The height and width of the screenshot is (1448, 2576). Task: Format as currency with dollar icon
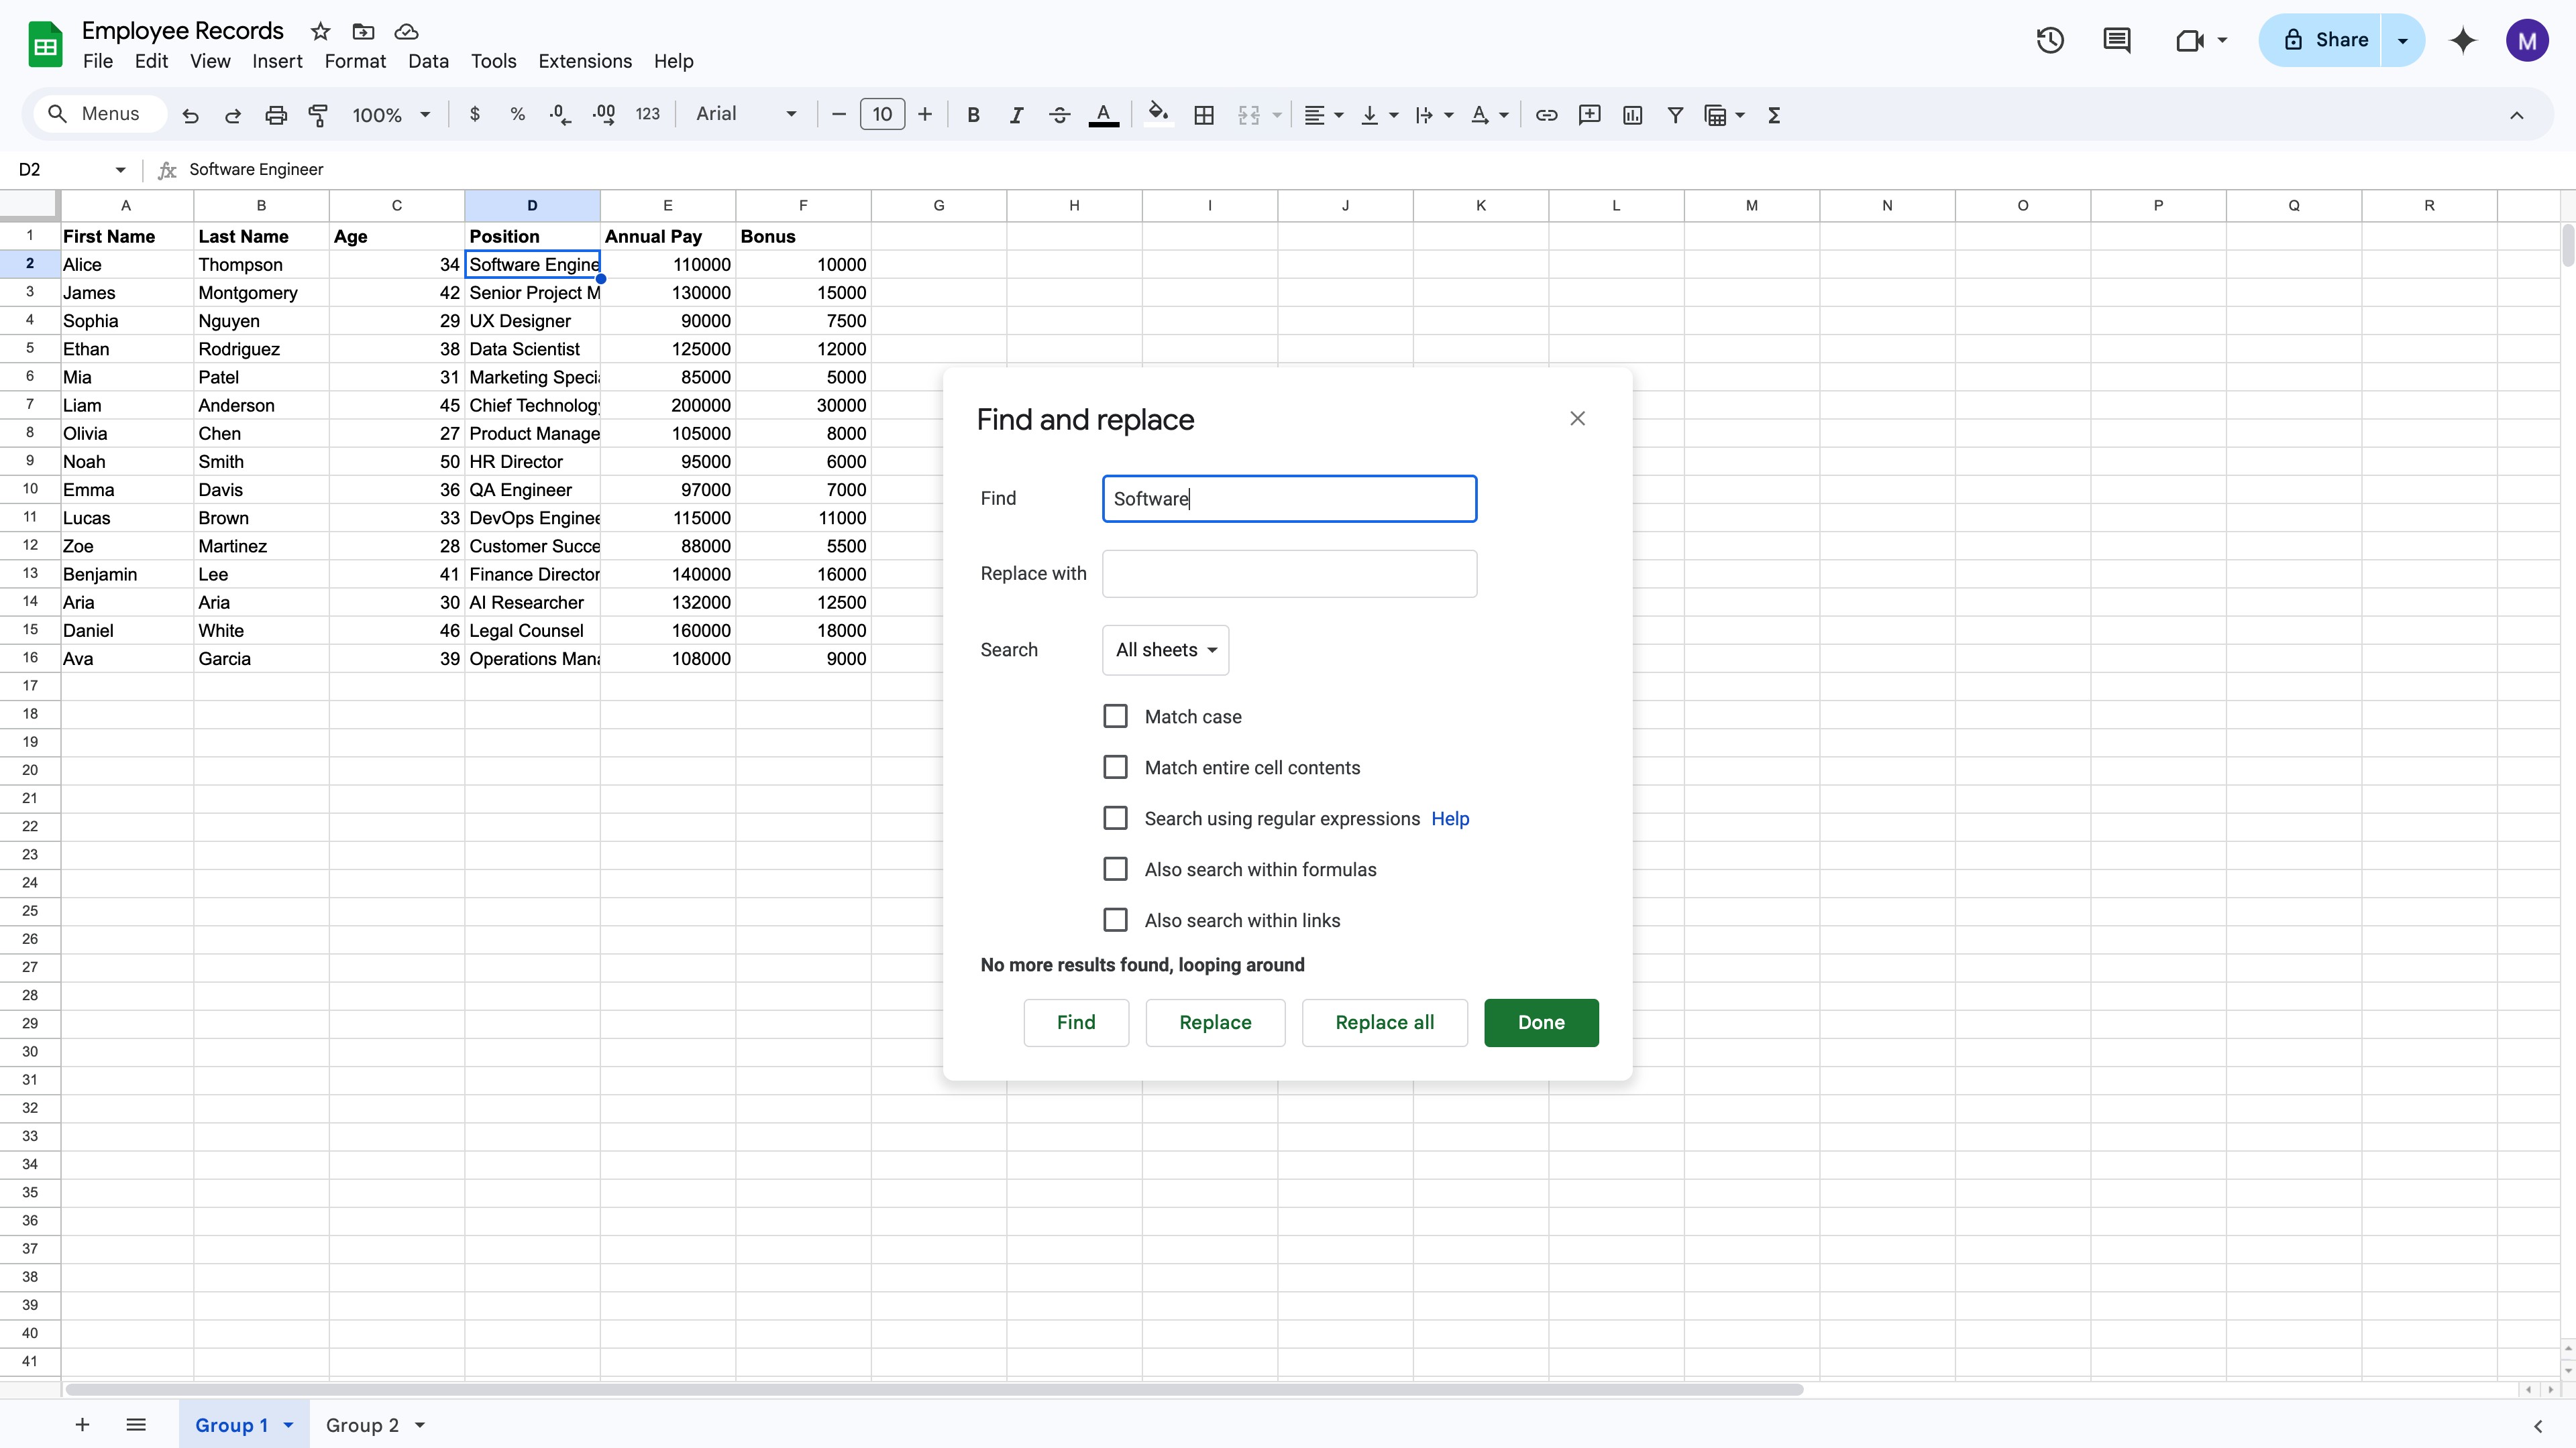click(475, 115)
